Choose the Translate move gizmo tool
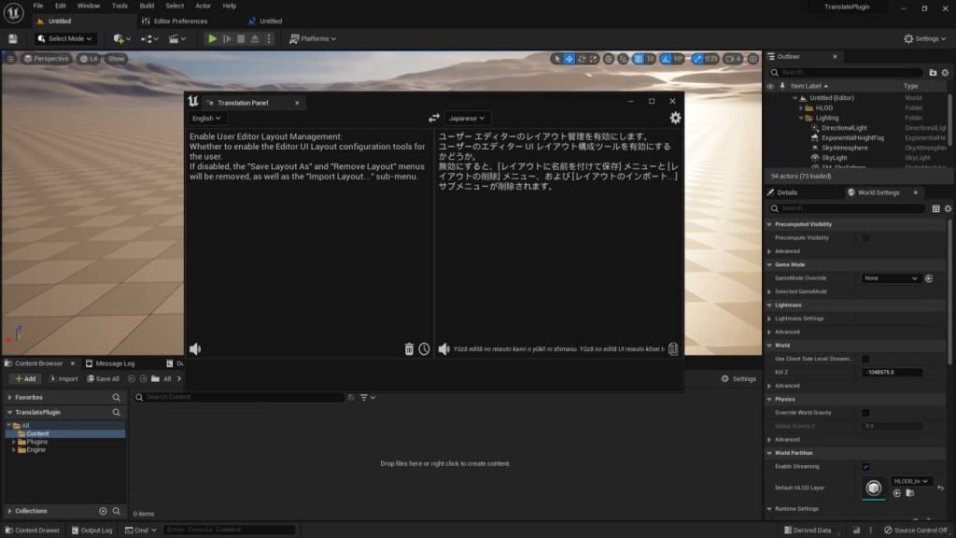 569,59
